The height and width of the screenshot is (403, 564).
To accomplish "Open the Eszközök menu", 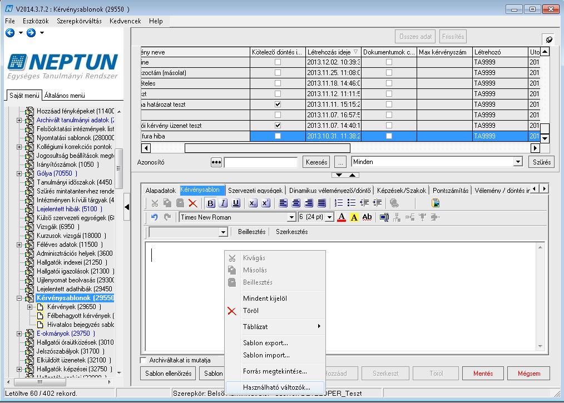I will 36,21.
